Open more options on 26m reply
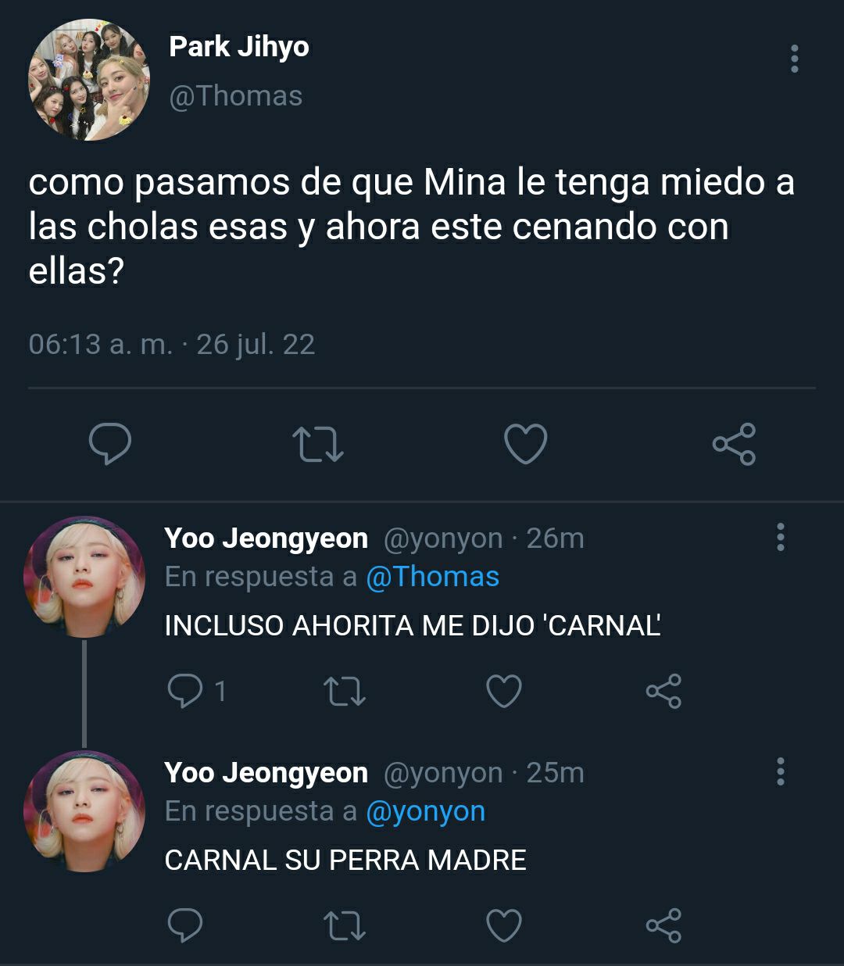This screenshot has height=966, width=844. pyautogui.click(x=780, y=538)
